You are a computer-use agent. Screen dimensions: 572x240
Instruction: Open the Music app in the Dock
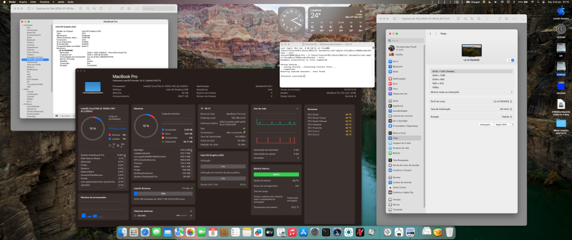coord(292,232)
